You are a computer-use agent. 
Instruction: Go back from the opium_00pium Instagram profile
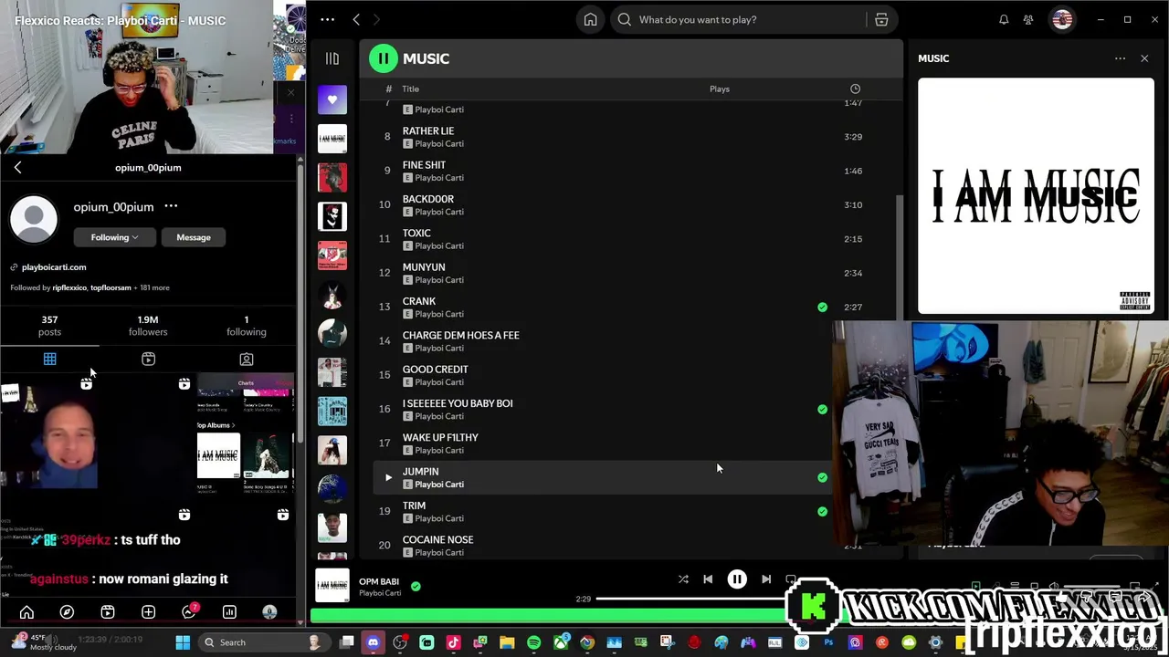pyautogui.click(x=17, y=167)
